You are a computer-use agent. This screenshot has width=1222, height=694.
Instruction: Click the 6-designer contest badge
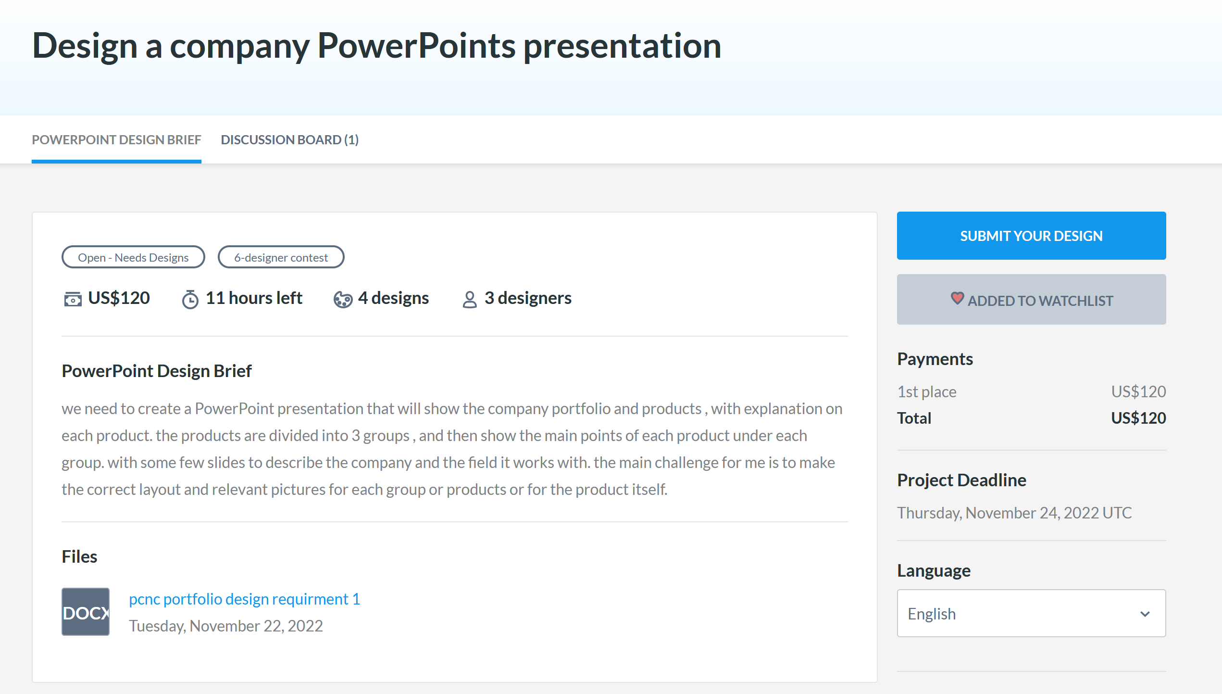click(281, 257)
